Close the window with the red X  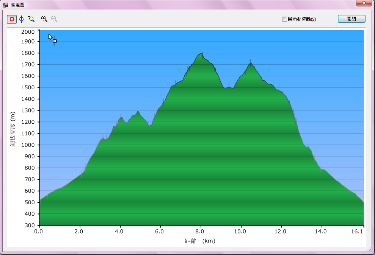coord(364,3)
